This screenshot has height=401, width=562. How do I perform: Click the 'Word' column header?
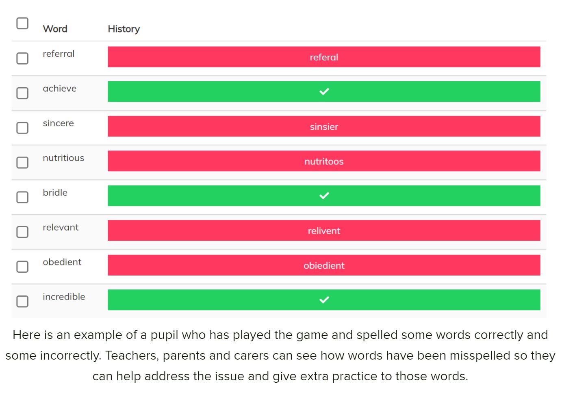(x=55, y=29)
